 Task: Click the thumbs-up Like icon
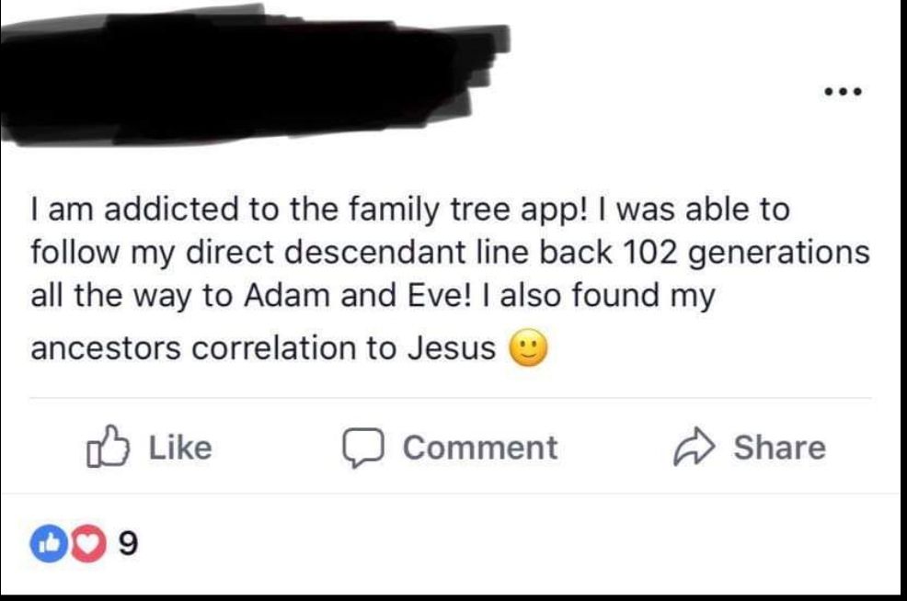click(105, 447)
